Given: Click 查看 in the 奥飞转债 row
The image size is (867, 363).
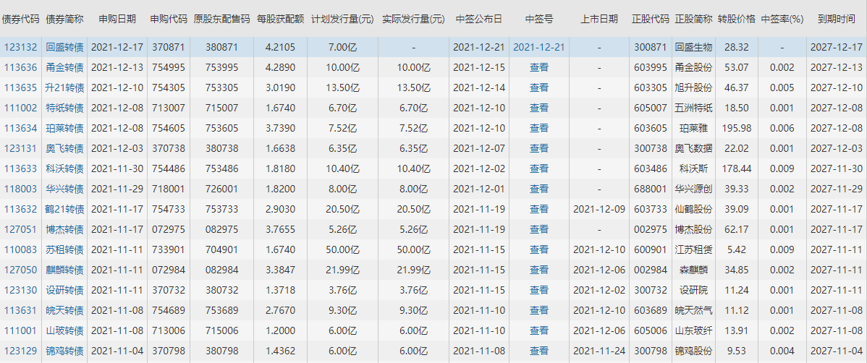Looking at the screenshot, I should 539,148.
